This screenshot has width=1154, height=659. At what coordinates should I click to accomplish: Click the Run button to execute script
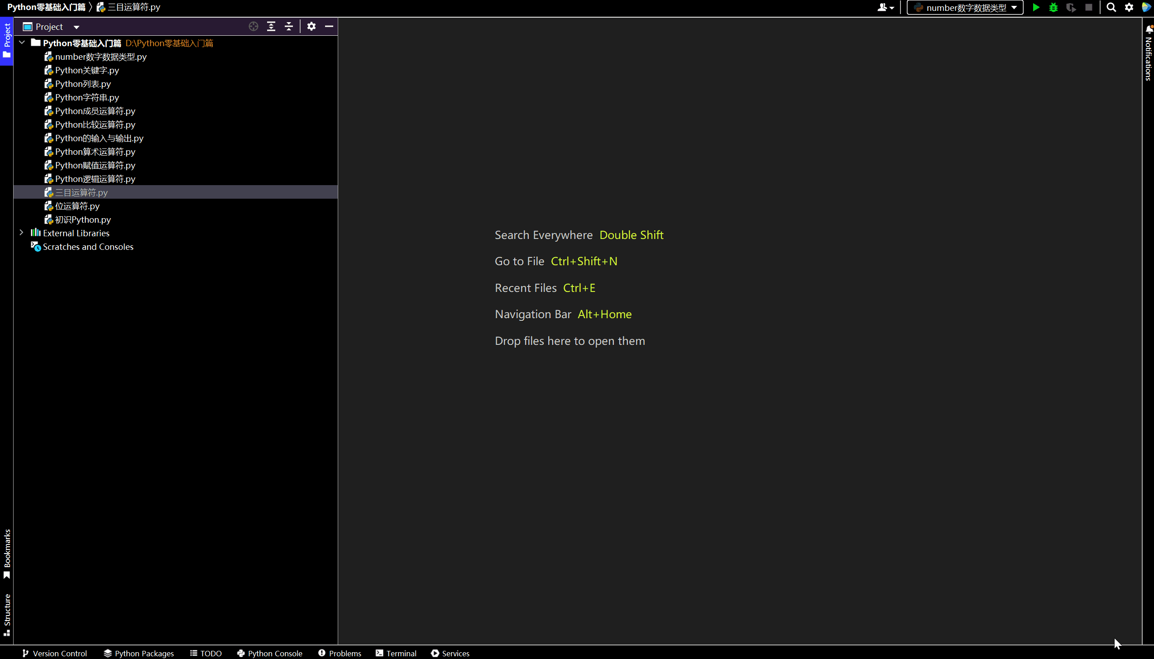1035,7
